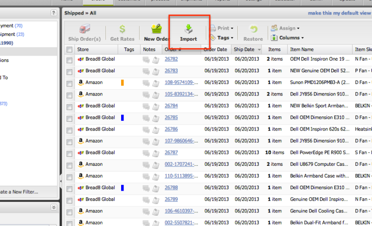The width and height of the screenshot is (372, 226).
Task: Open clipboard icon for order 26788
Action: [x=155, y=189]
